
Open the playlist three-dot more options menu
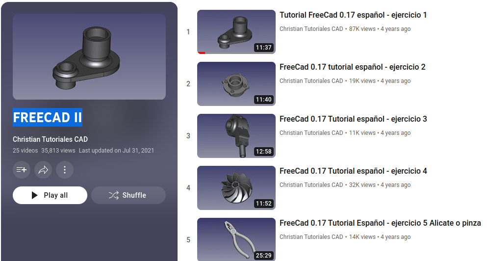coord(65,170)
